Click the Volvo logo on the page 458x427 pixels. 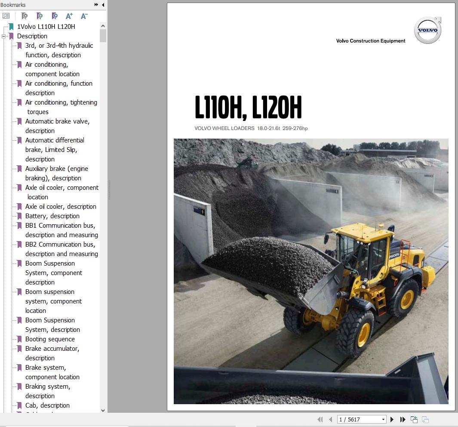coord(427,30)
